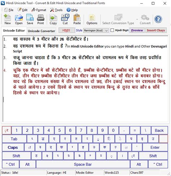Screen dimensions: 171x176
Task: Click the on-screen Devanagari फ key
Action: (62, 147)
